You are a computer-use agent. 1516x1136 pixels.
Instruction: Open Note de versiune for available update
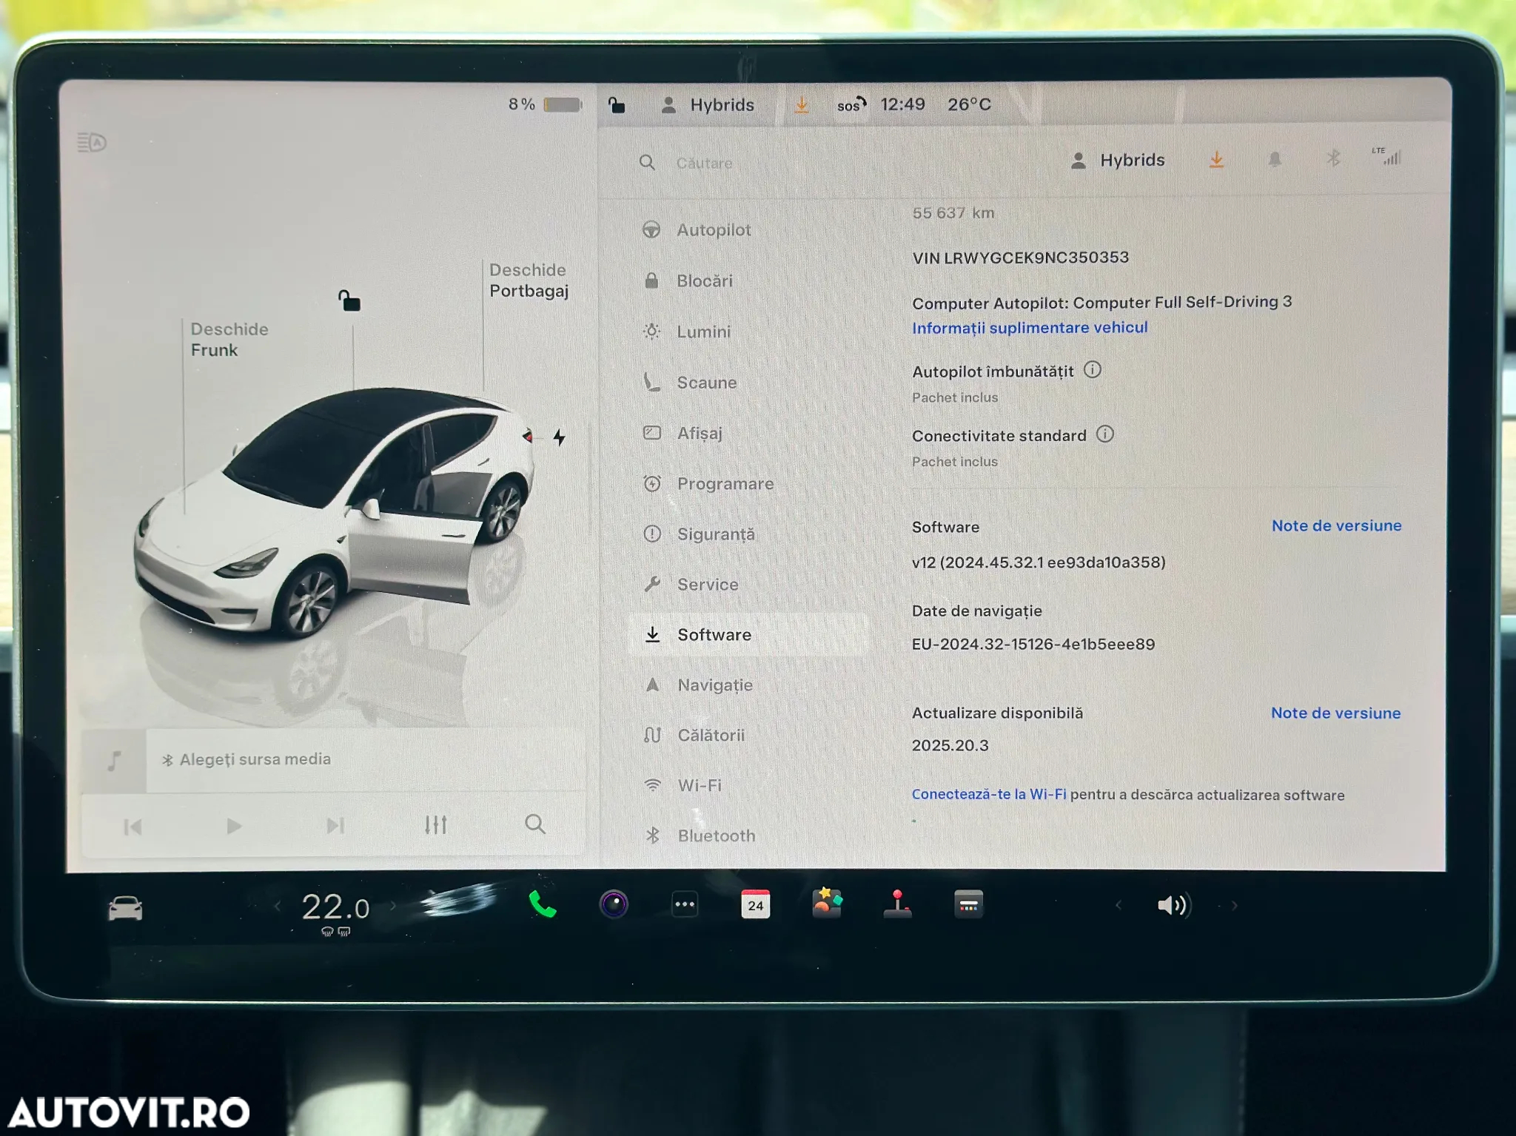(x=1335, y=713)
